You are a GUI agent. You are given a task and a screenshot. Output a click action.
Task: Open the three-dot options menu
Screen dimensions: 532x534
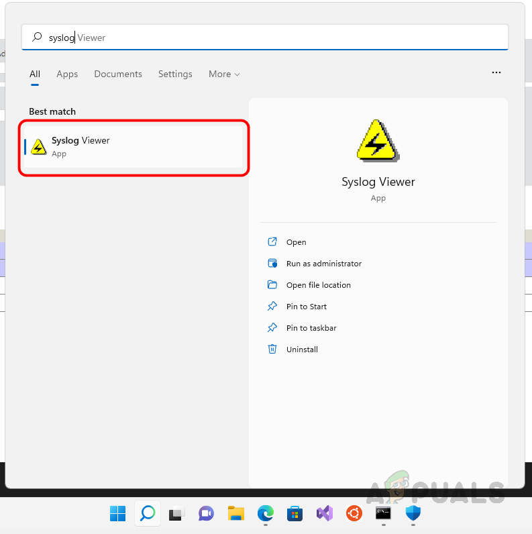496,72
